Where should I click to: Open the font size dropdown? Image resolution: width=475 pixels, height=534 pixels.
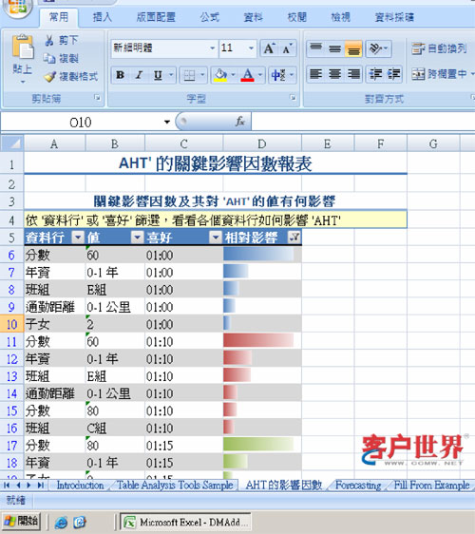252,48
